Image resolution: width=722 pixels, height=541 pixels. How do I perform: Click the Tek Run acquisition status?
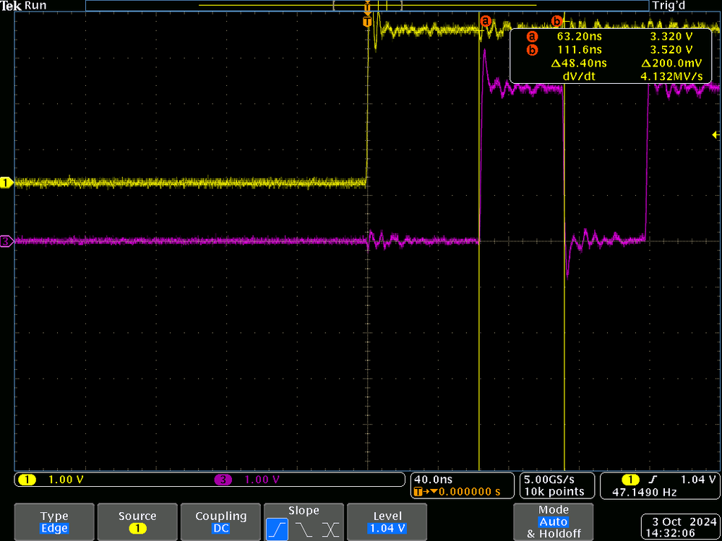pos(23,6)
